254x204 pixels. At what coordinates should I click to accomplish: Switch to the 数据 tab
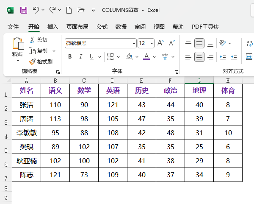coord(121,27)
